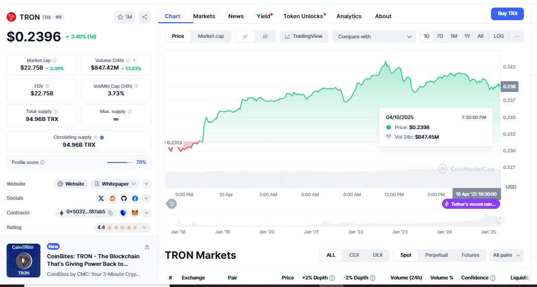Click Profile score 79% progress bar
Viewport: 537px width, 287px height.
coord(120,162)
